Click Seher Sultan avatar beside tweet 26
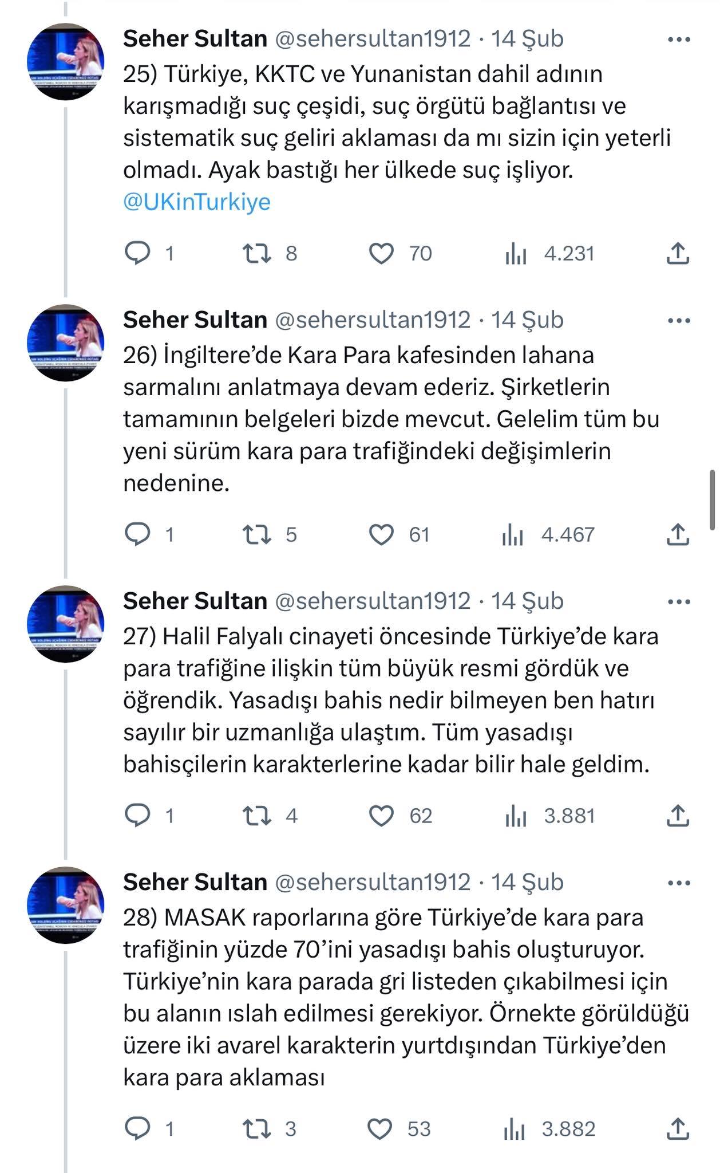720x1173 pixels. [66, 343]
